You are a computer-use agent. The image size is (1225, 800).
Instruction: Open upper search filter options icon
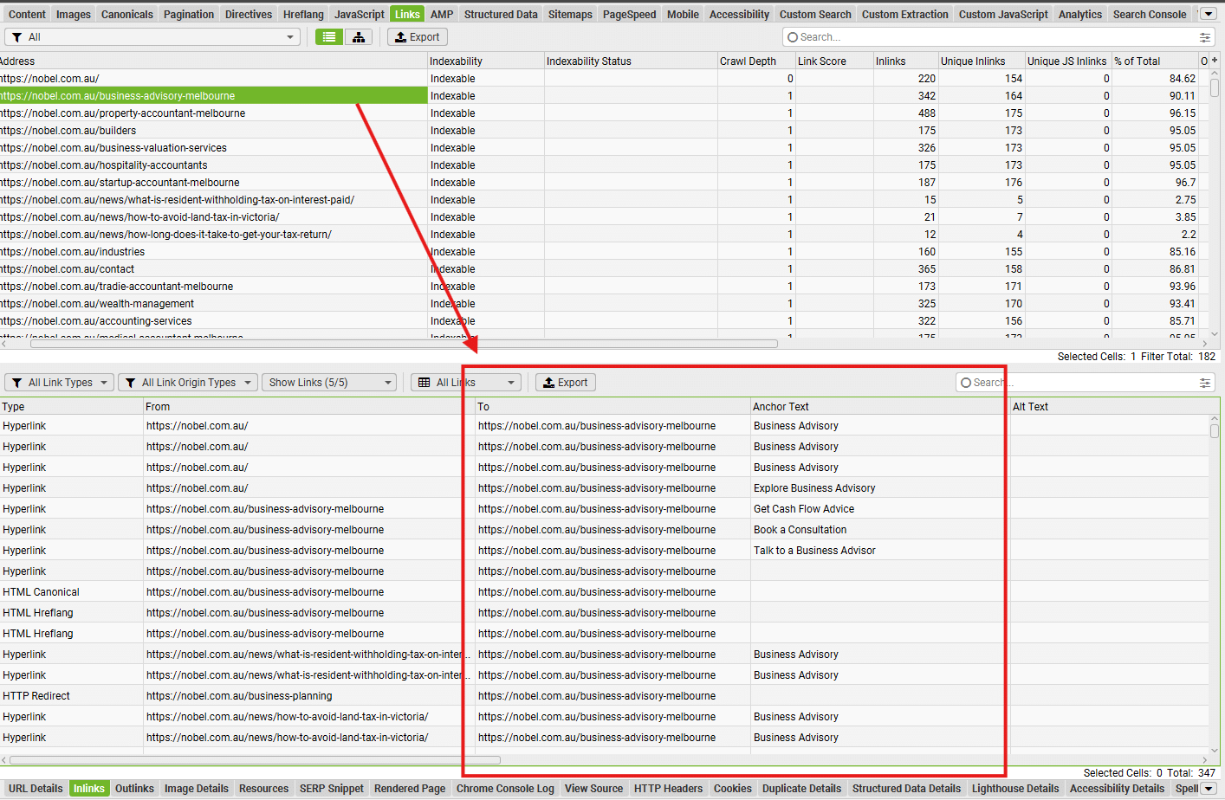click(x=1204, y=37)
